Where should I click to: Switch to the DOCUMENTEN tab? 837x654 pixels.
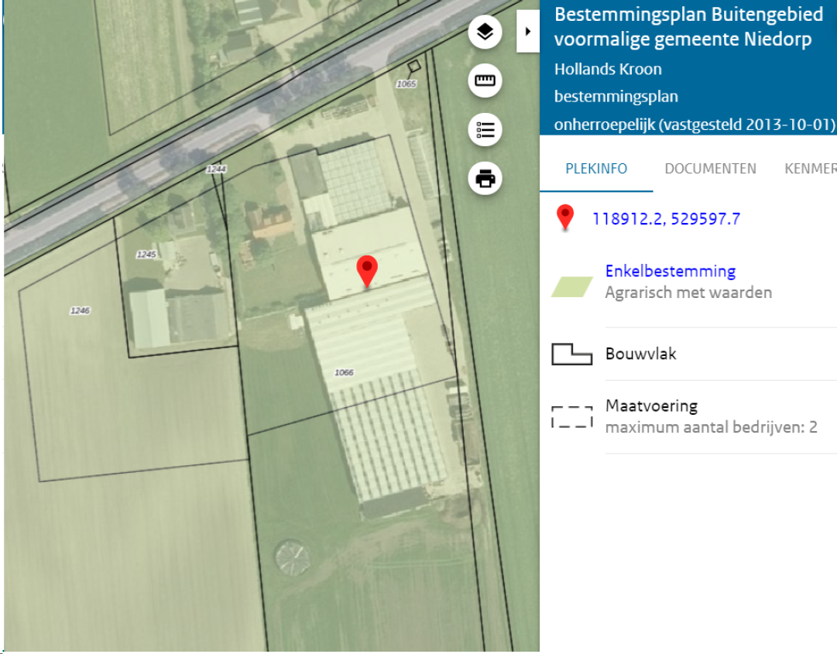coord(710,168)
